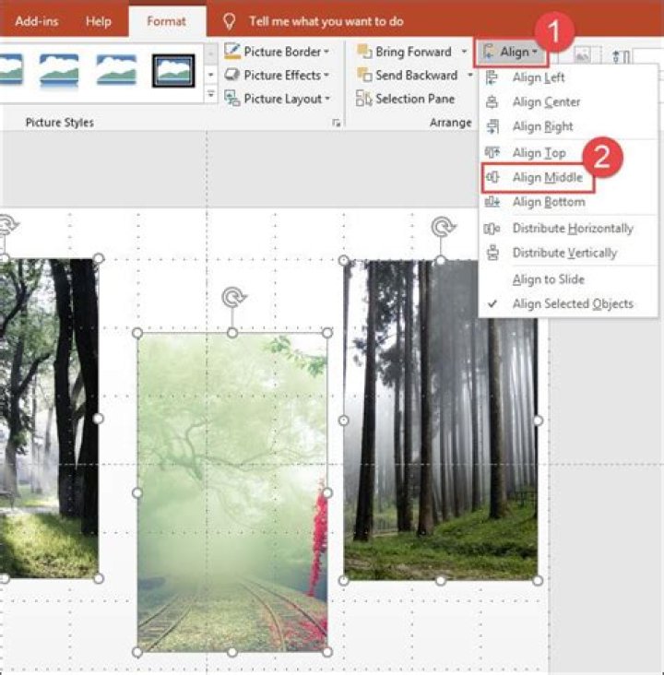Expand Bring Forward dropdown arrow
The width and height of the screenshot is (664, 675).
pos(464,52)
